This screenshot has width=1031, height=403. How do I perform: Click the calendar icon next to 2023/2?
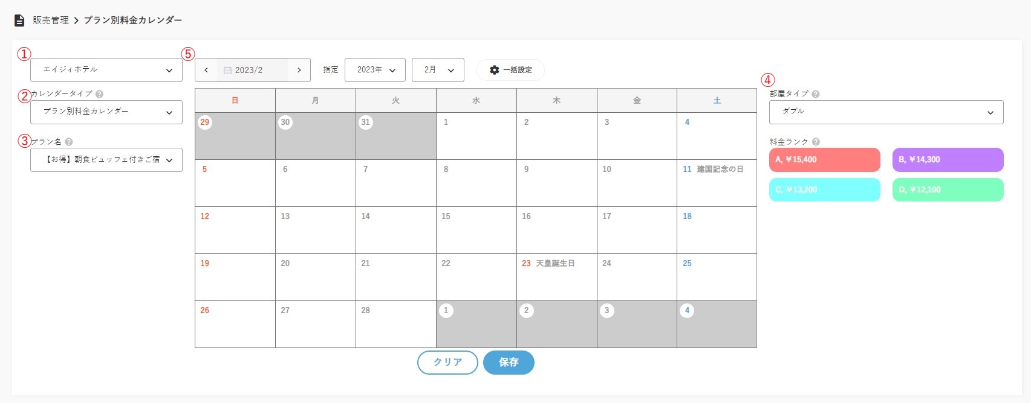[227, 71]
